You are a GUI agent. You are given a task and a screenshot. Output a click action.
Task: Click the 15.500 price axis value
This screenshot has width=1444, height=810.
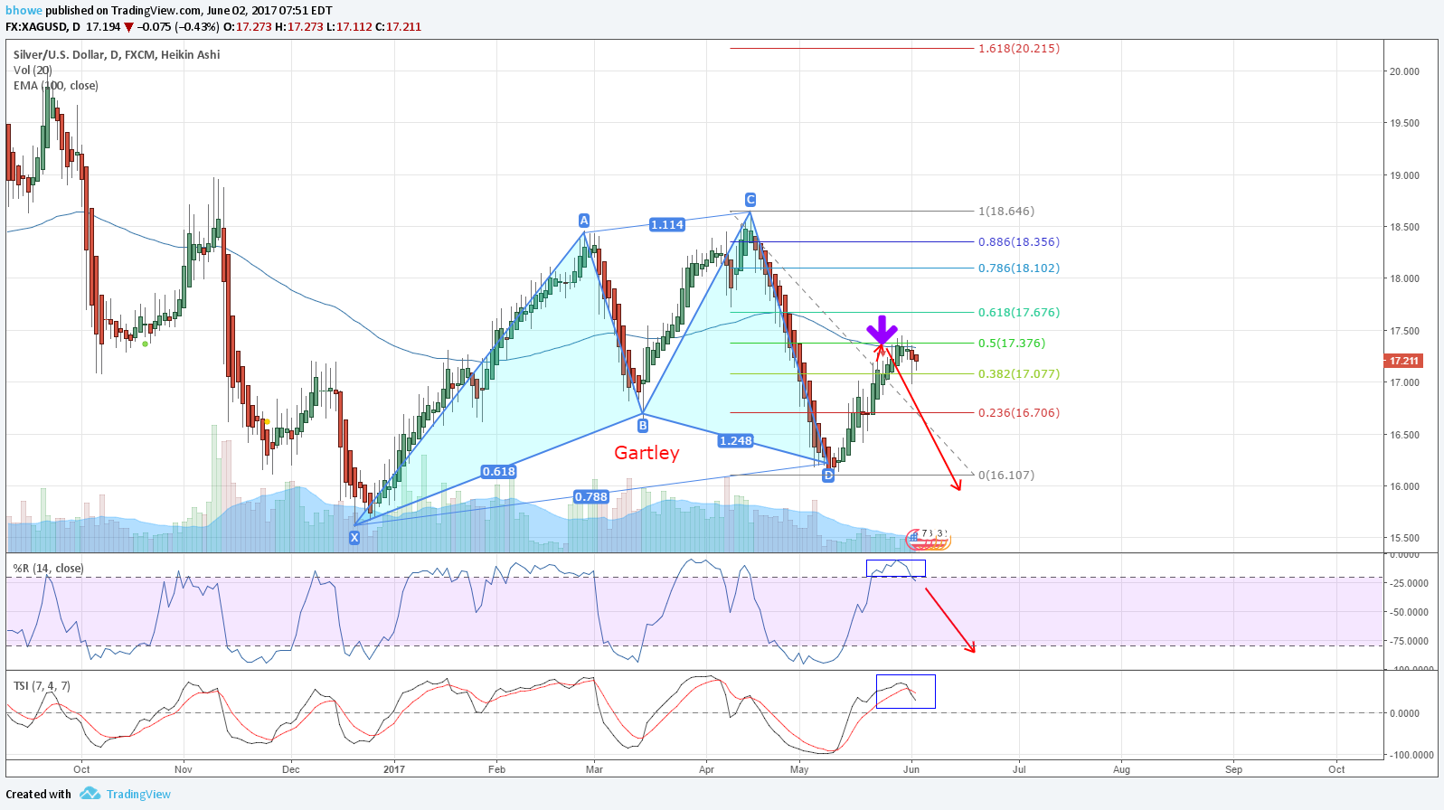(1404, 538)
